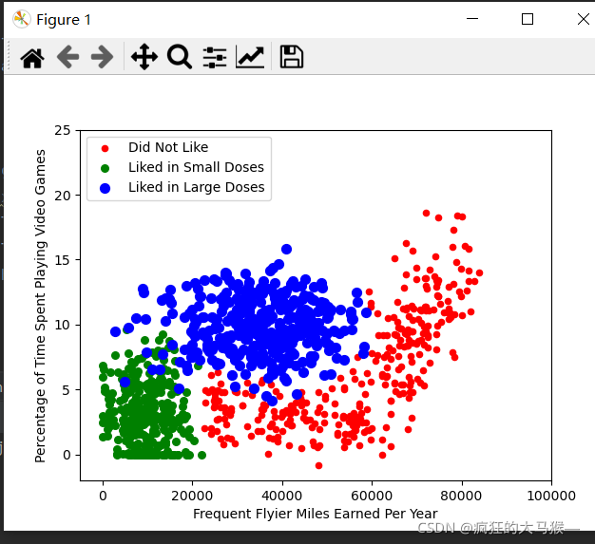595x544 pixels.
Task: Click the y-axis tick label 25
Action: tap(63, 130)
